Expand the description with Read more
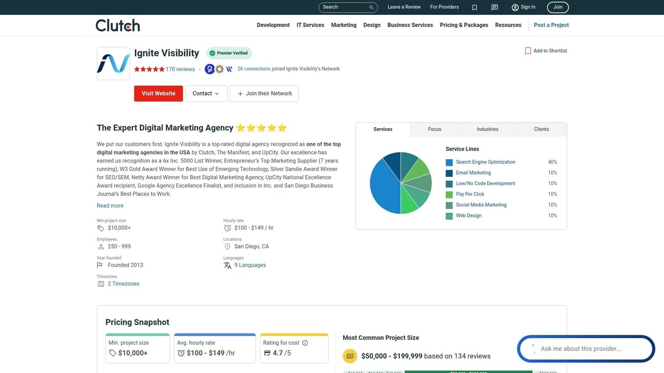The image size is (664, 373). point(110,205)
